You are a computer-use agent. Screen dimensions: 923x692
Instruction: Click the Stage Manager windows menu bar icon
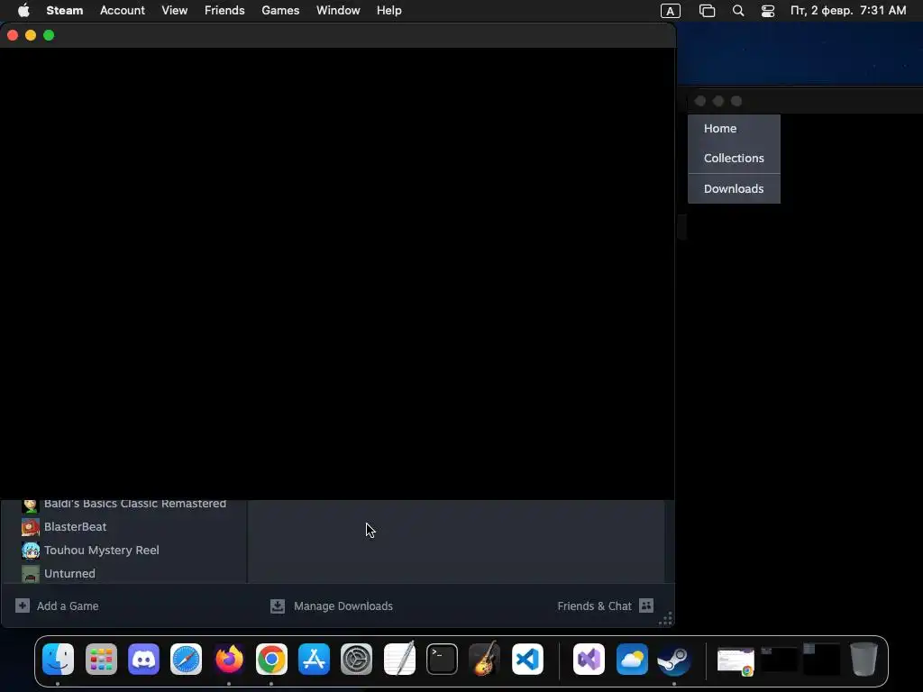point(707,11)
